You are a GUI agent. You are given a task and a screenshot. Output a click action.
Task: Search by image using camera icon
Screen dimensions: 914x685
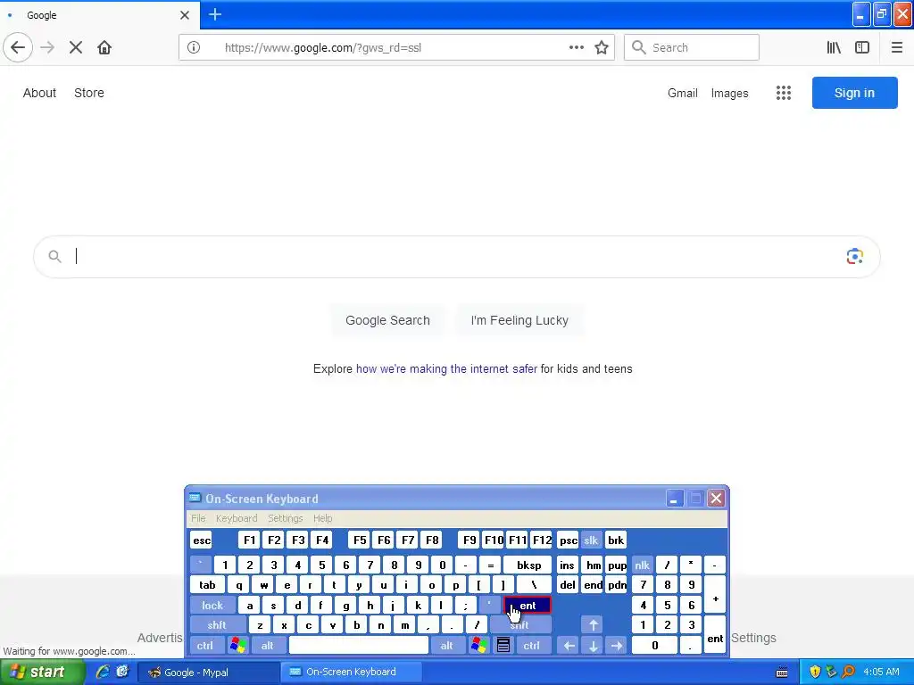(x=854, y=256)
